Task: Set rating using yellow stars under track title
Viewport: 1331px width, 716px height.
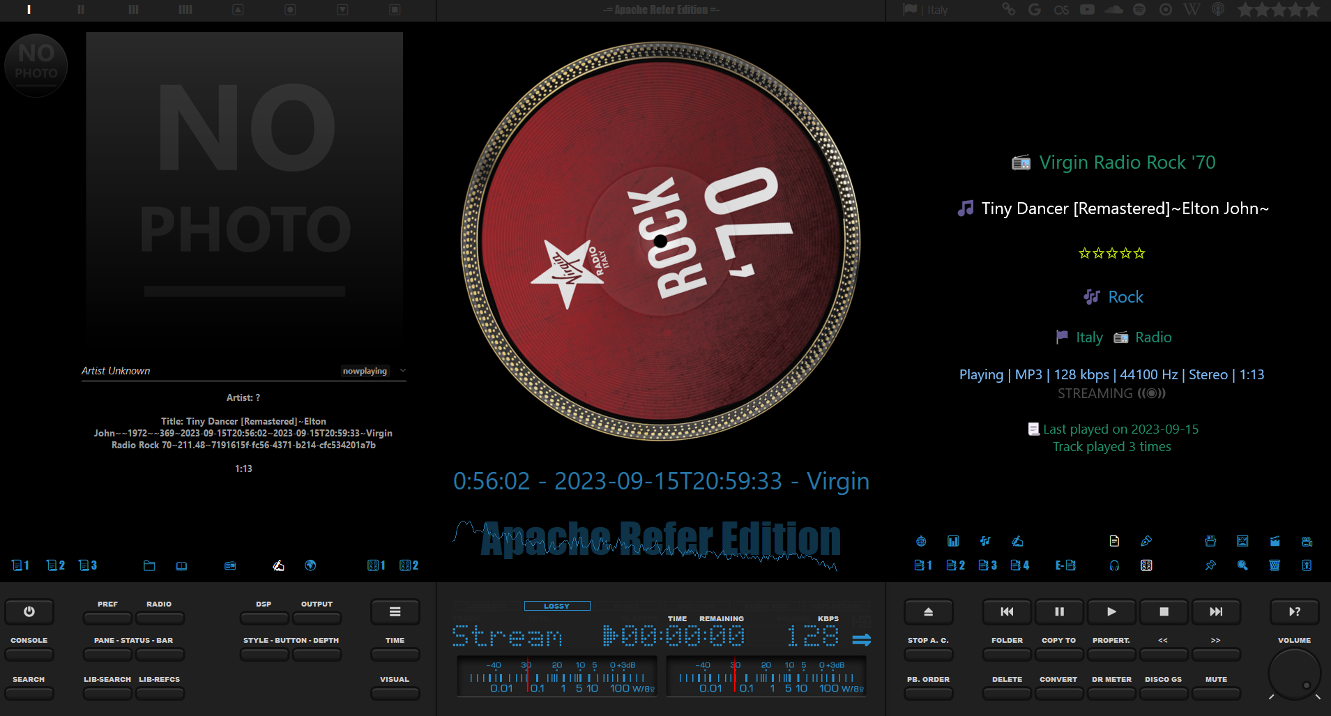Action: tap(1112, 253)
